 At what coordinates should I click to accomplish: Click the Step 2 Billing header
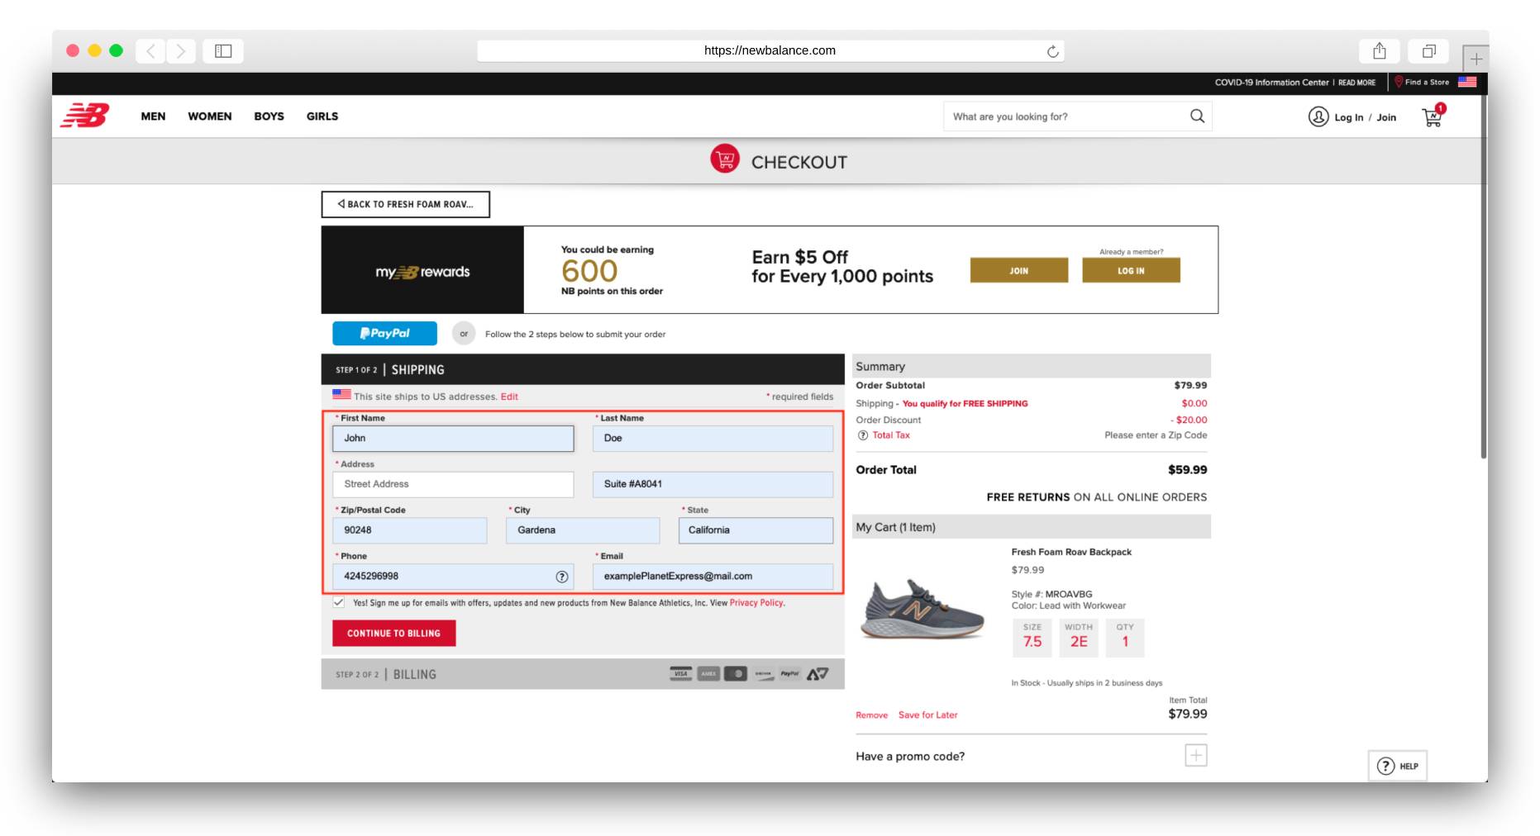tap(583, 674)
